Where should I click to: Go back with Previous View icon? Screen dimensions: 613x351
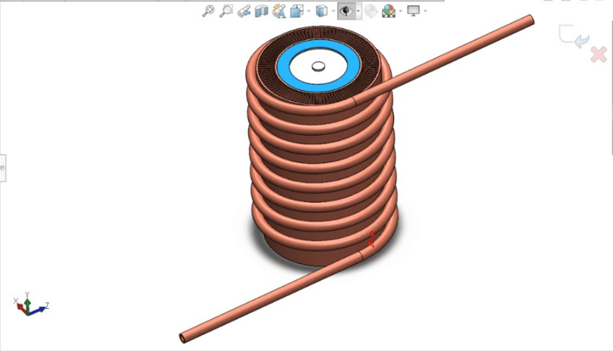point(244,10)
